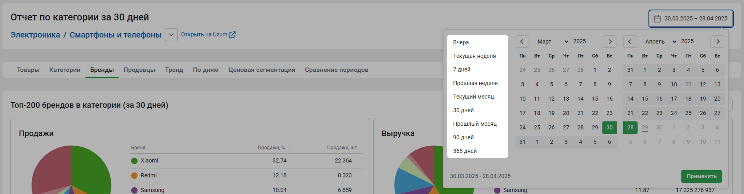Click the external link icon next to Открыть на Uzum
This screenshot has width=744, height=194.
click(x=232, y=35)
